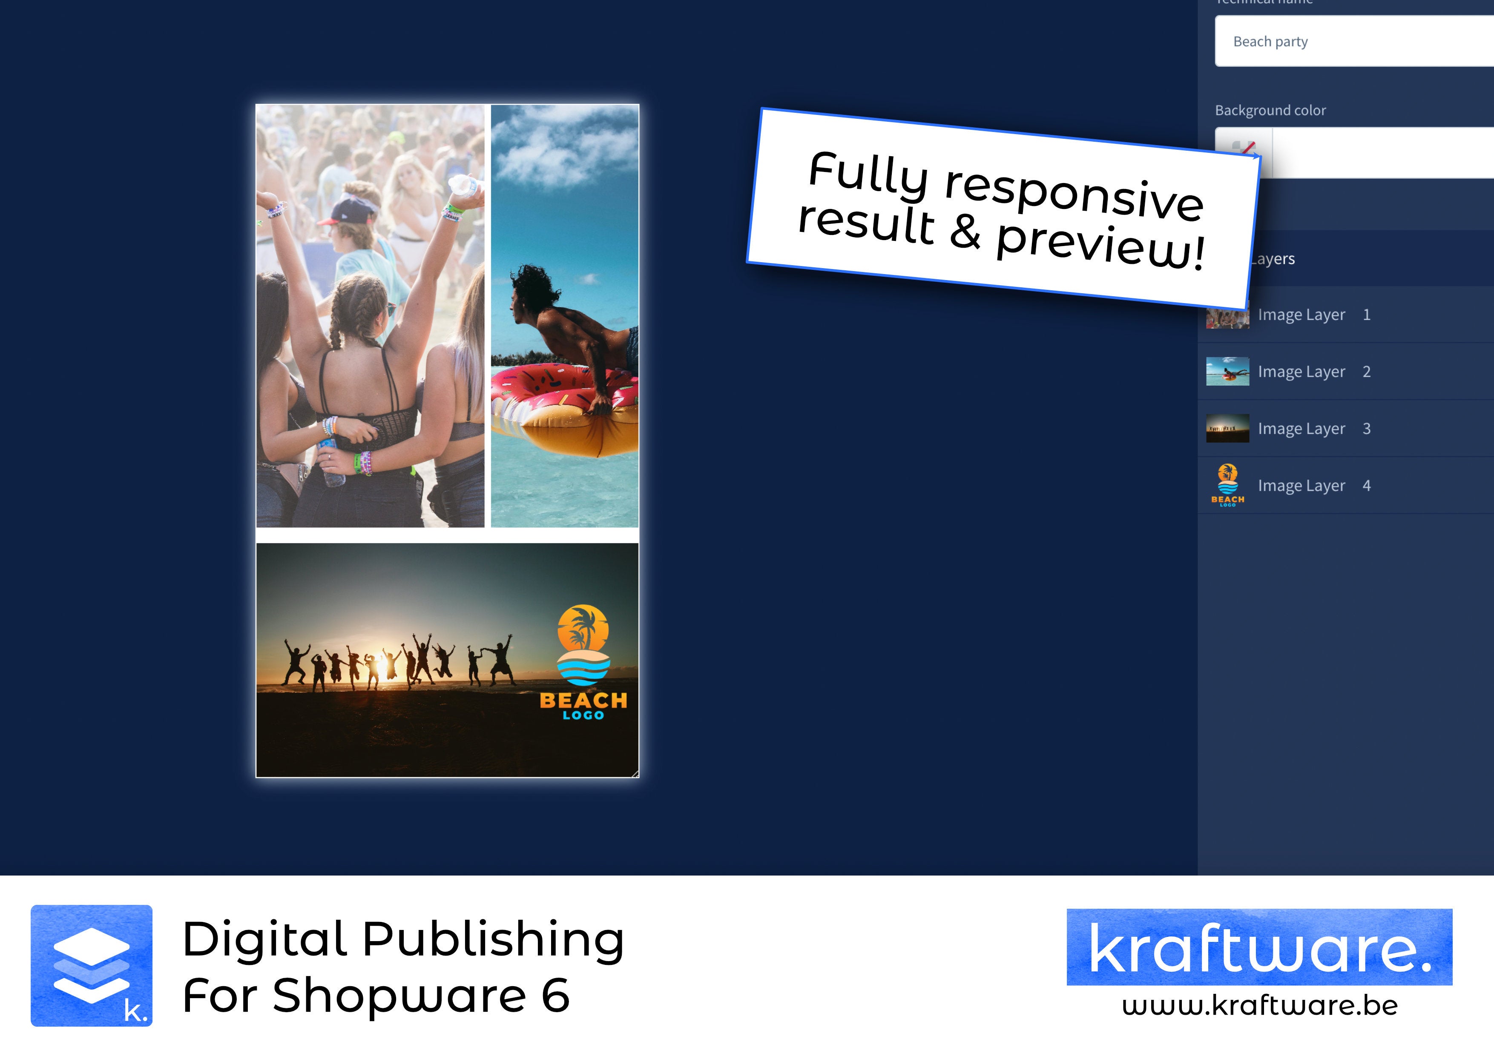Open the www.kraftware.be link
Image resolution: width=1494 pixels, height=1056 pixels.
[1260, 1006]
